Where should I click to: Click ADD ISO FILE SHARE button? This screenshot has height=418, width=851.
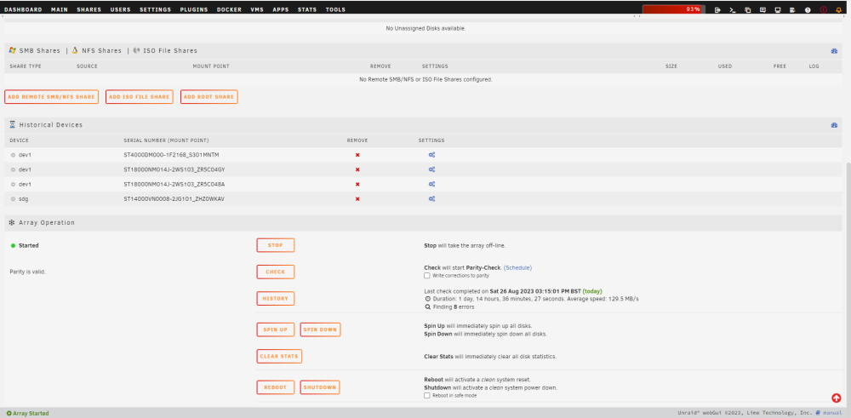pos(140,97)
